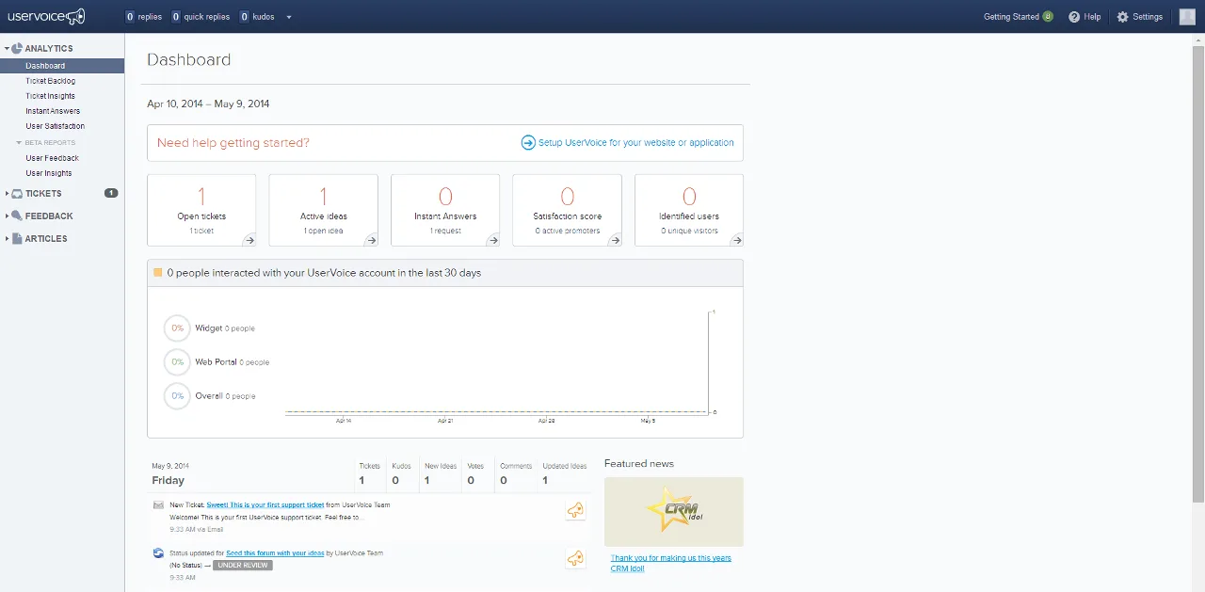The image size is (1205, 592).
Task: Click the megaphone icon on the Status updated row
Action: 575,558
